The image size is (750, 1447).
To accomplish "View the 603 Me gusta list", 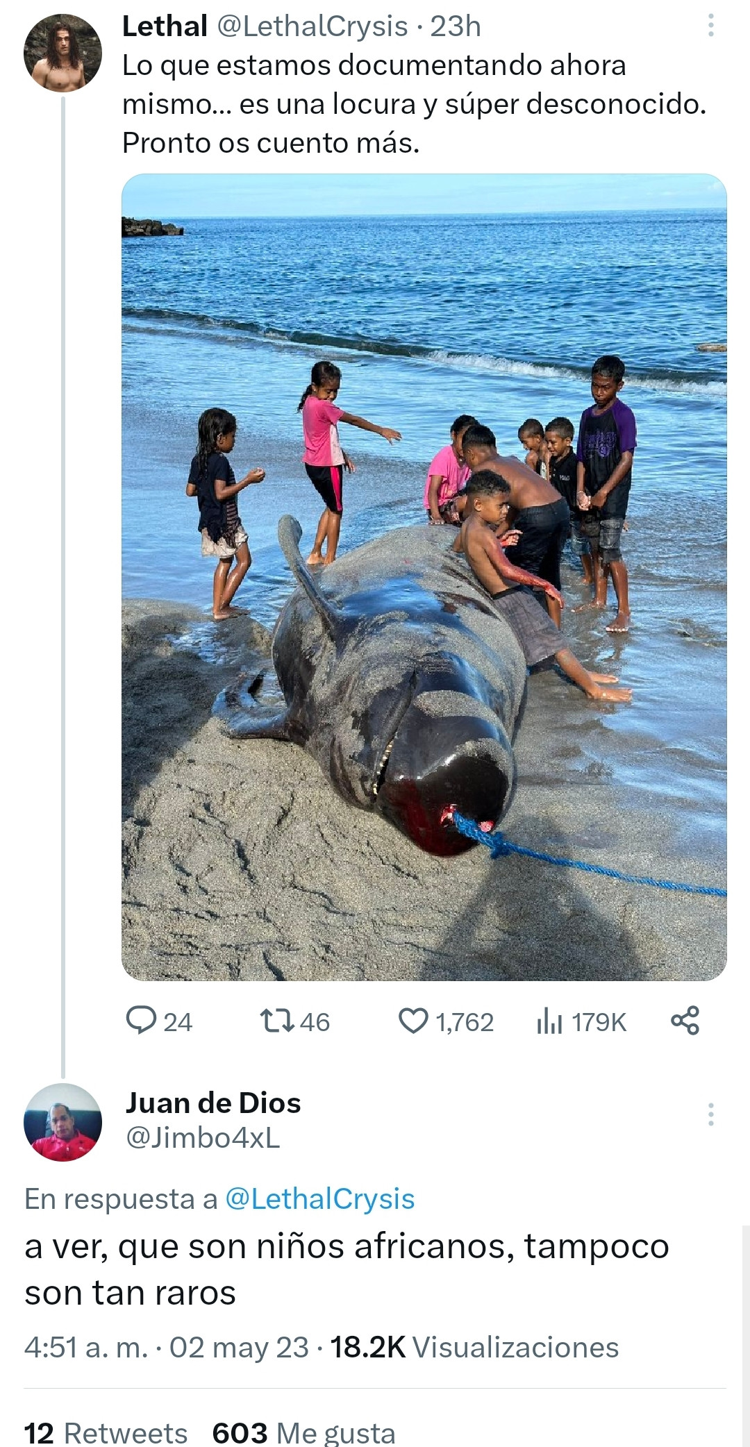I will (303, 1432).
